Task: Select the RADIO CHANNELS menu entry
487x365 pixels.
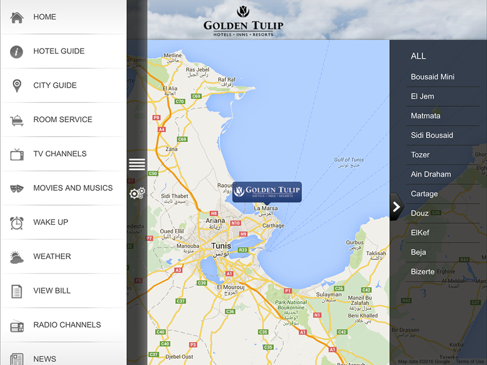Action: (63, 325)
